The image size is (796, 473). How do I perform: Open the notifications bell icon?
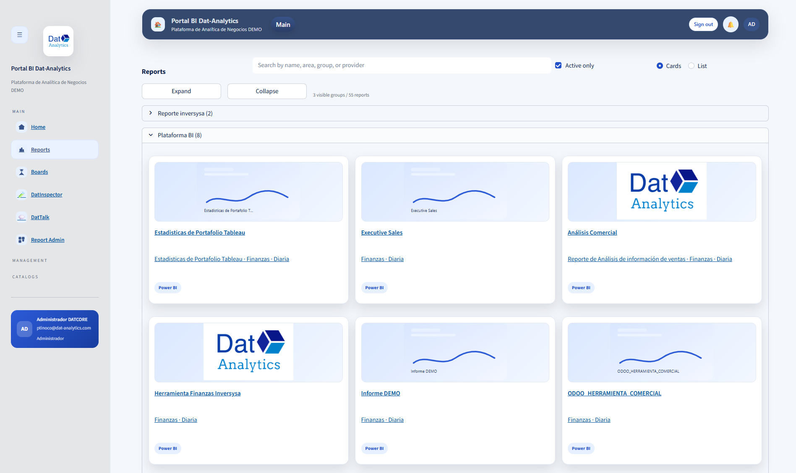[731, 24]
